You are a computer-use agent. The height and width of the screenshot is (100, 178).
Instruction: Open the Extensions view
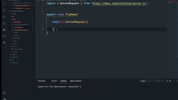click(x=4, y=23)
